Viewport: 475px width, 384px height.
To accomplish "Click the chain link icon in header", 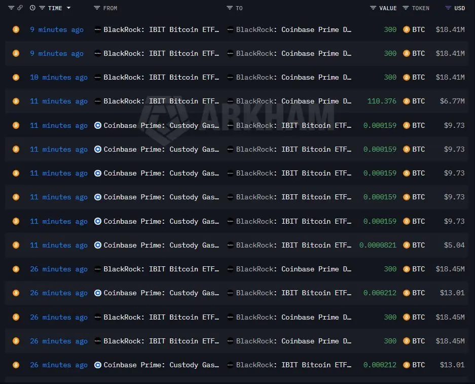I will (x=20, y=8).
